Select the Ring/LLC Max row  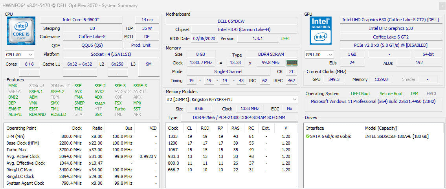[82, 170]
